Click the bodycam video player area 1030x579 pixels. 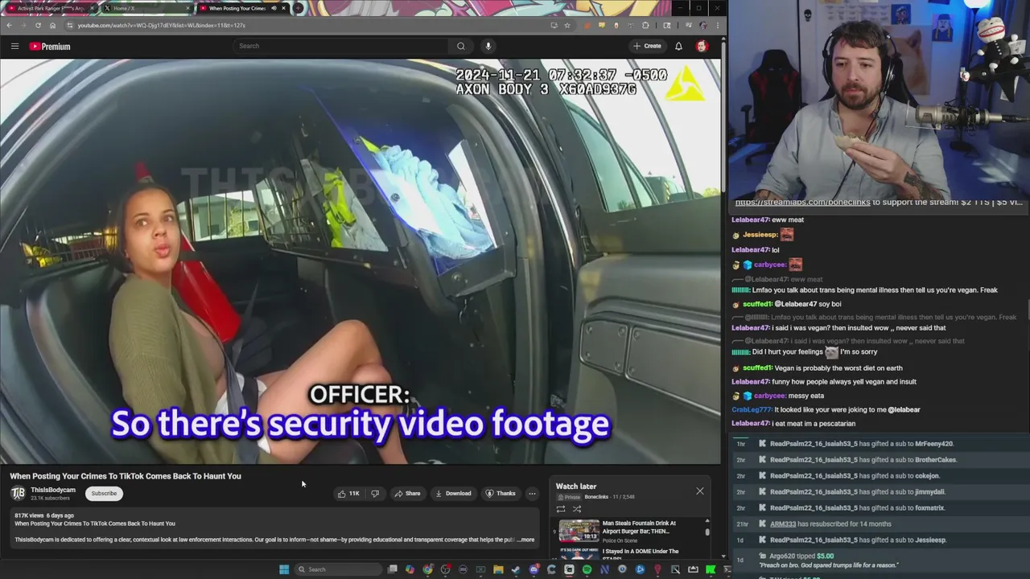pos(360,261)
